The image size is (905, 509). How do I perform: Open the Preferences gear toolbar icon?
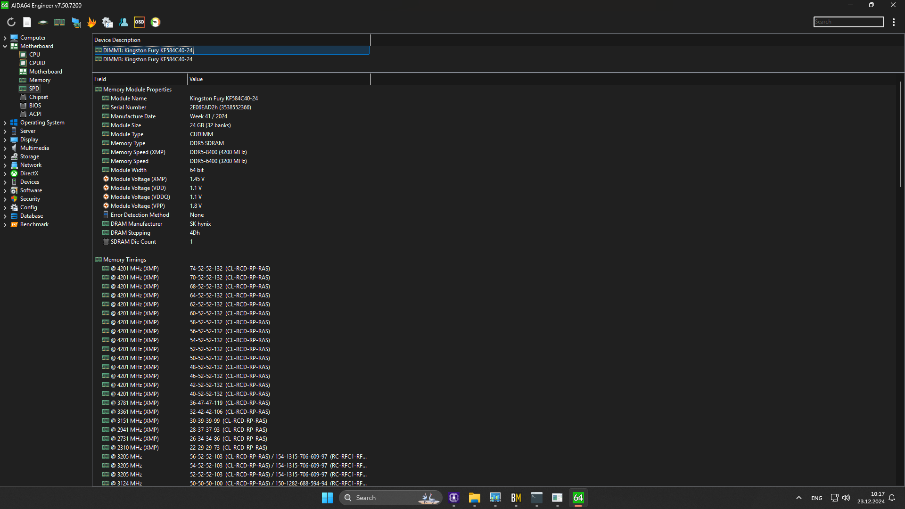pos(107,22)
